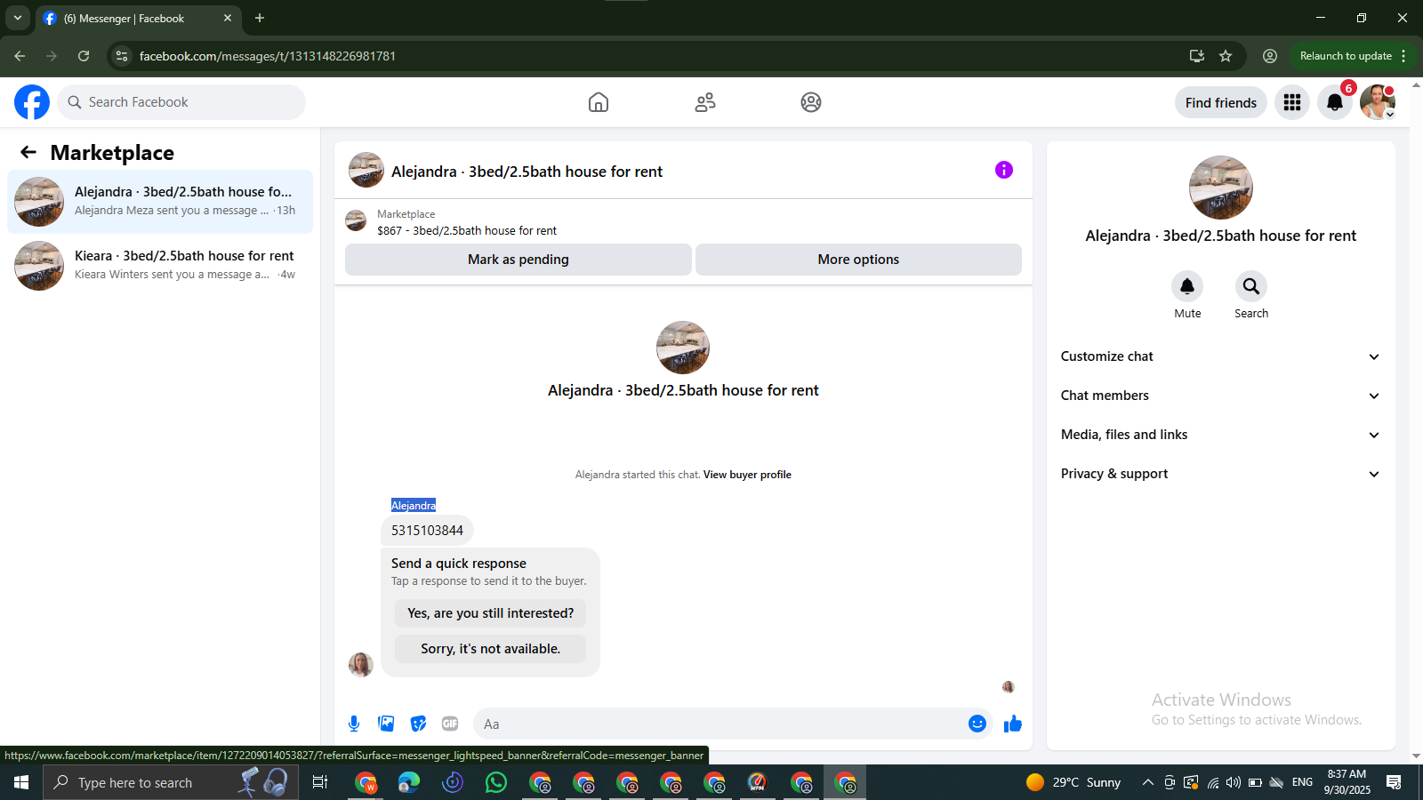Expand the Privacy & support section
1423x800 pixels.
(1220, 474)
